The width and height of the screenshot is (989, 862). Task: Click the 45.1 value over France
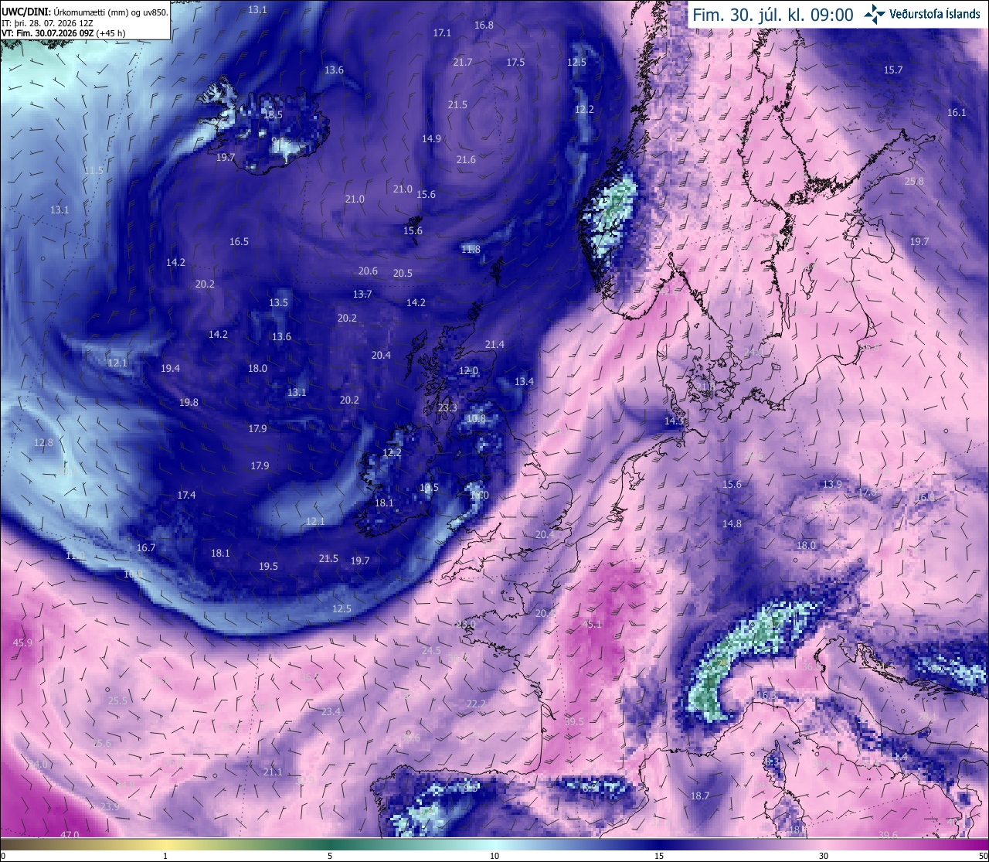coord(593,624)
